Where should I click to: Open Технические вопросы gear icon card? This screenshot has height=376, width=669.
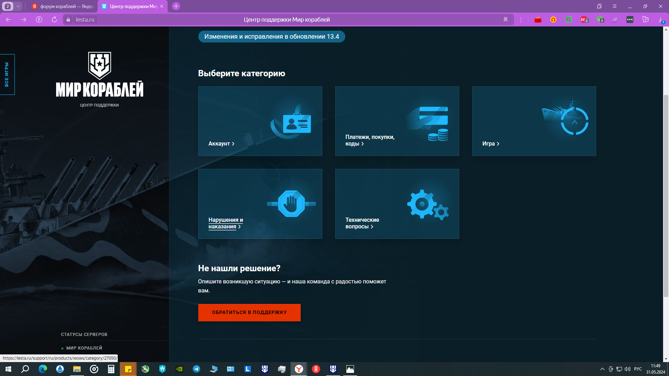(x=397, y=204)
